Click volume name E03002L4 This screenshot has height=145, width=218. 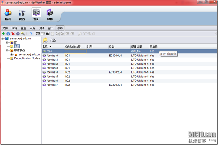(x=115, y=72)
